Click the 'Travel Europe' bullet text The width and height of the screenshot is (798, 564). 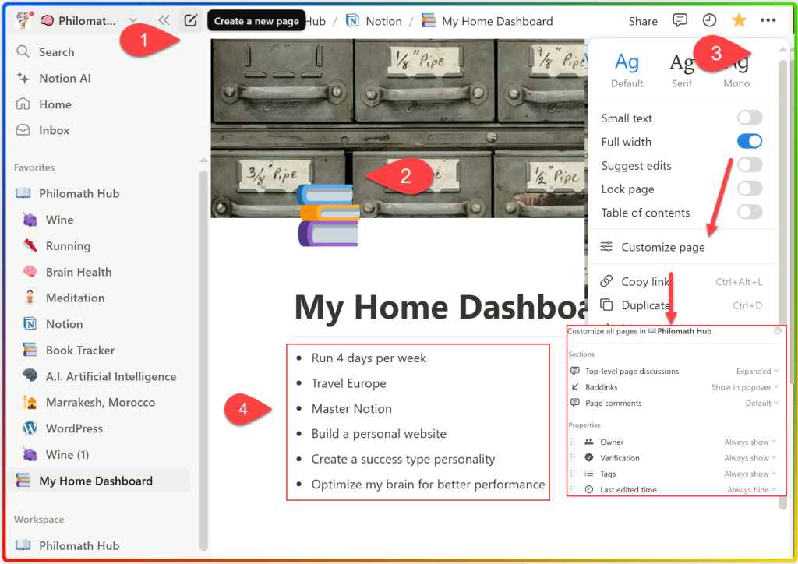[348, 383]
